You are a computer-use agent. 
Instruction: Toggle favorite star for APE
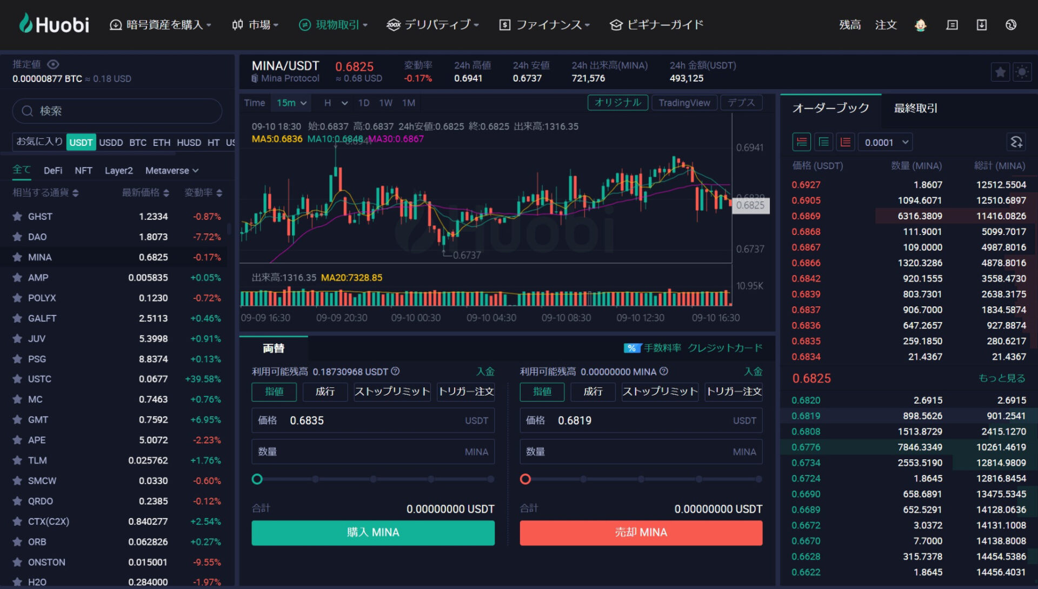click(17, 440)
